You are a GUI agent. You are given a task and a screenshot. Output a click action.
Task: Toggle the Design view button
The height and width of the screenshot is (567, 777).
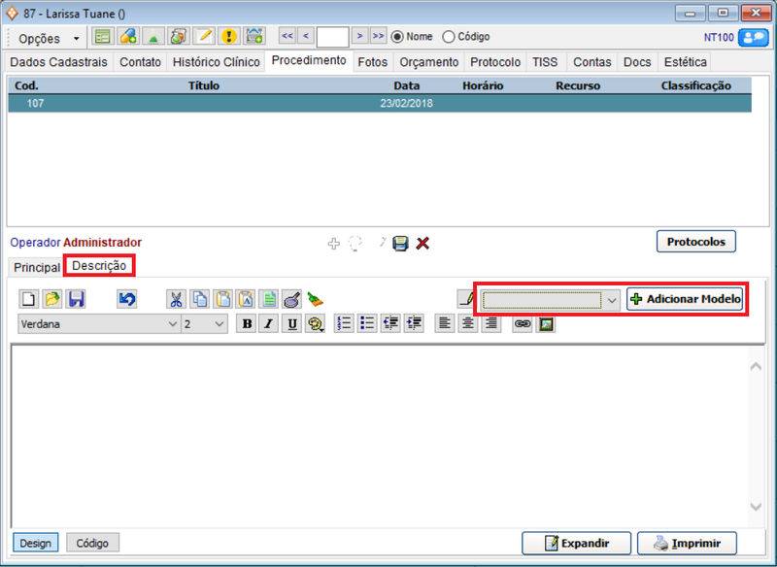36,543
